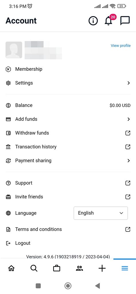Open the messages chat bubble icon

point(125,21)
